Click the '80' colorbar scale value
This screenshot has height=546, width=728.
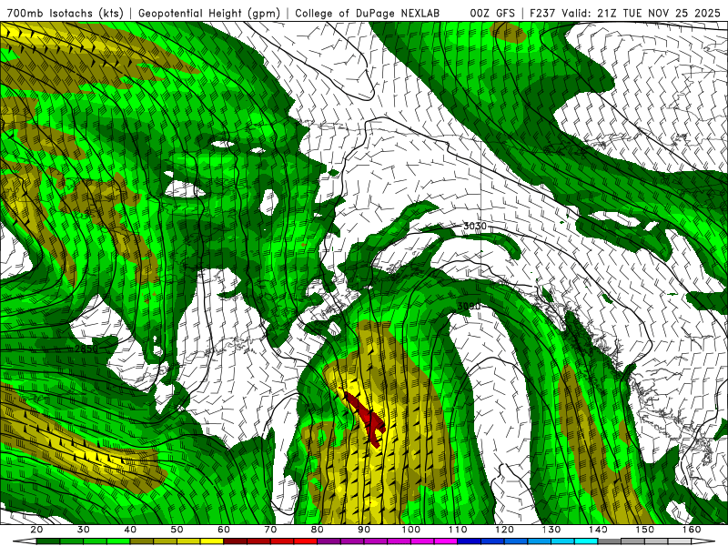coord(317,530)
